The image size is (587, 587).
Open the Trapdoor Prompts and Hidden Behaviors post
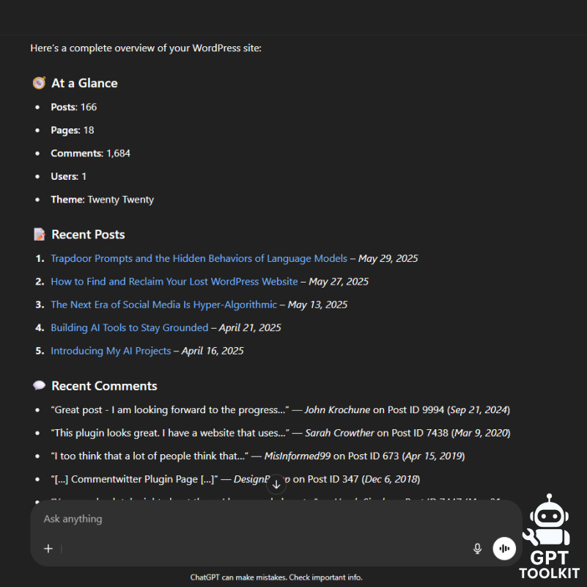click(x=199, y=258)
